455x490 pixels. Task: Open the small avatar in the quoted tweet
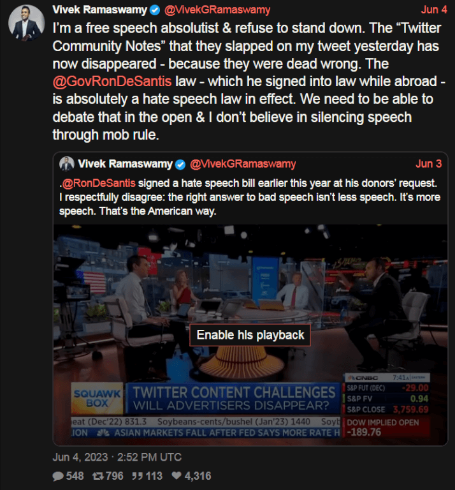point(67,164)
